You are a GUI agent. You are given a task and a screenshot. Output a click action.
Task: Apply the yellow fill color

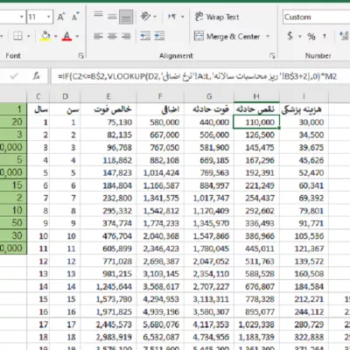coord(45,36)
